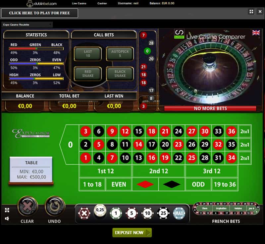
Task: Click the dublinbet.com logo
Action: pyautogui.click(x=42, y=4)
